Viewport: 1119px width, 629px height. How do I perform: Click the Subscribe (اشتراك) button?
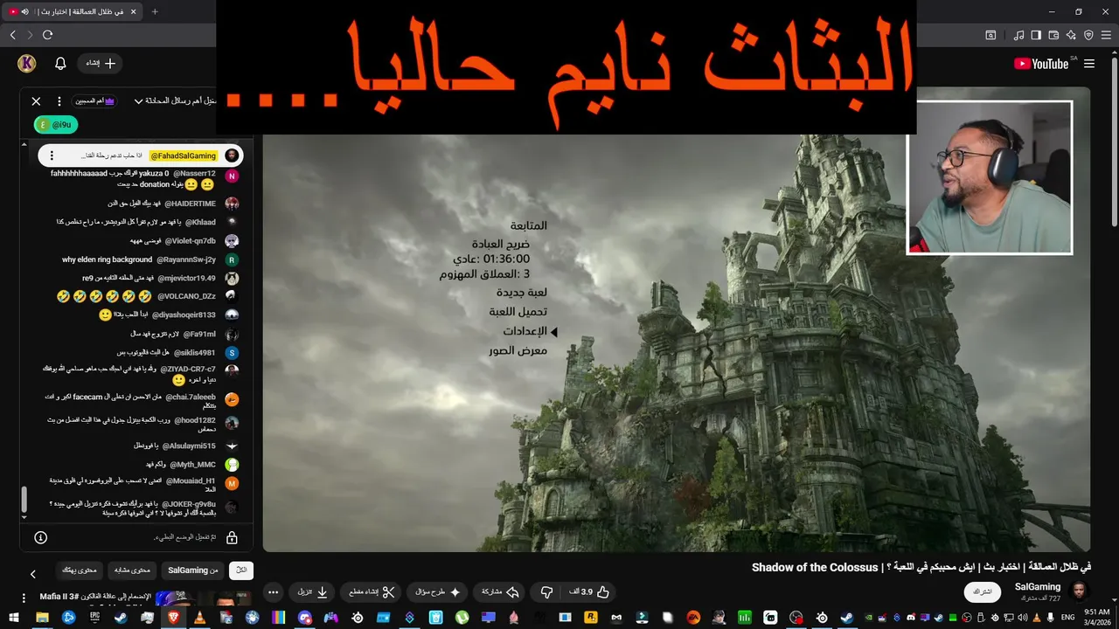pyautogui.click(x=983, y=592)
